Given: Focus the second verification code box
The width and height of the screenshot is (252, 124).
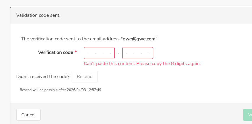Looking at the screenshot, I should [x=138, y=53].
